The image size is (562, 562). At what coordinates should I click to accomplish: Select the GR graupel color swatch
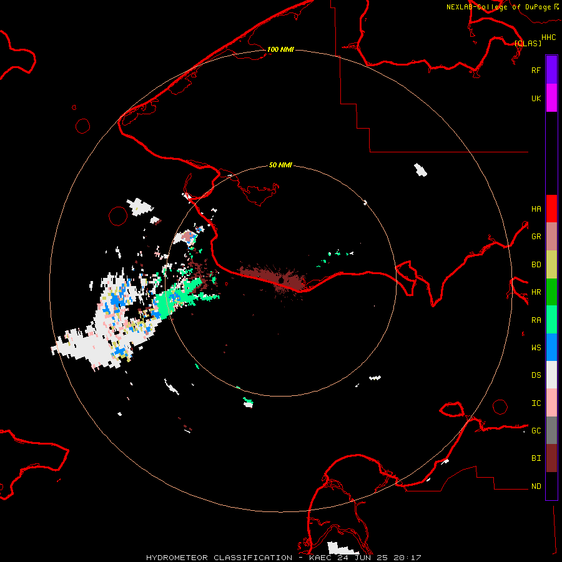551,237
